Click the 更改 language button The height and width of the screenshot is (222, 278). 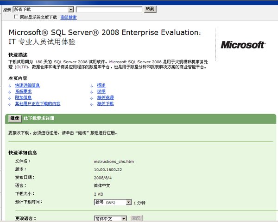(136, 218)
